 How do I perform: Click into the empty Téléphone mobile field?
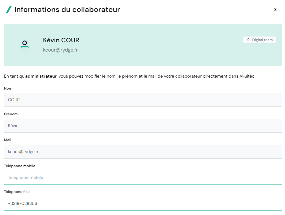click(x=143, y=177)
